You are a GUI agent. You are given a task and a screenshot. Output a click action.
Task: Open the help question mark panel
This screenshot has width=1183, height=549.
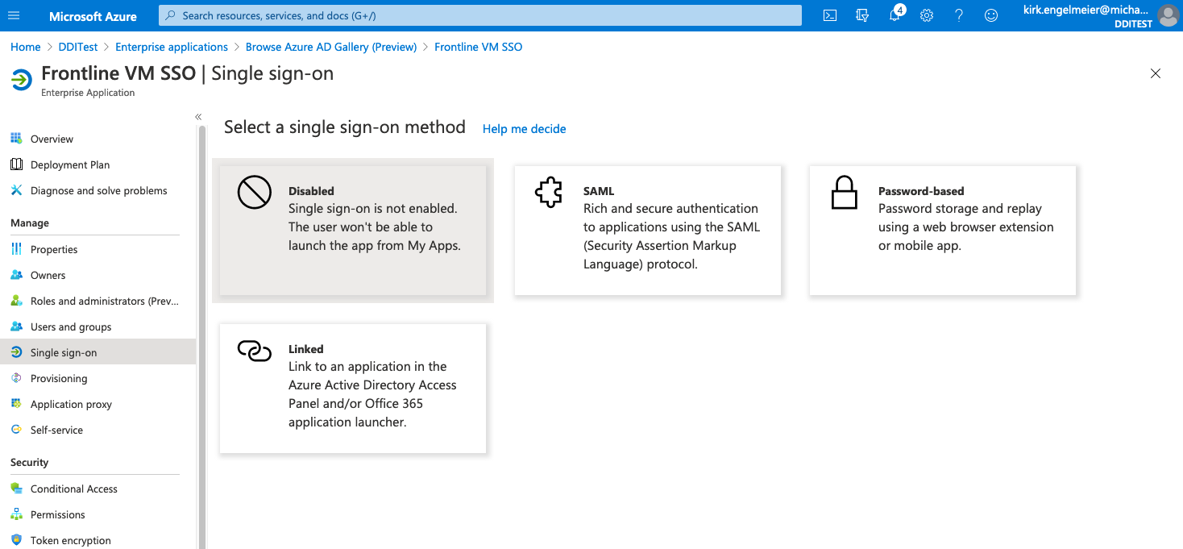(958, 15)
